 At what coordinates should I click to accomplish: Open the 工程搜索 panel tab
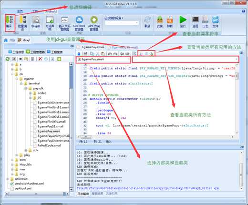pyautogui.click(x=55, y=52)
